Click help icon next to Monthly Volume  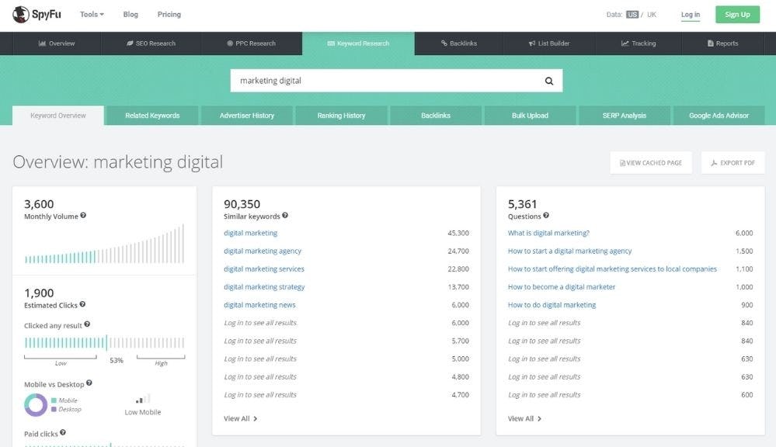point(83,216)
